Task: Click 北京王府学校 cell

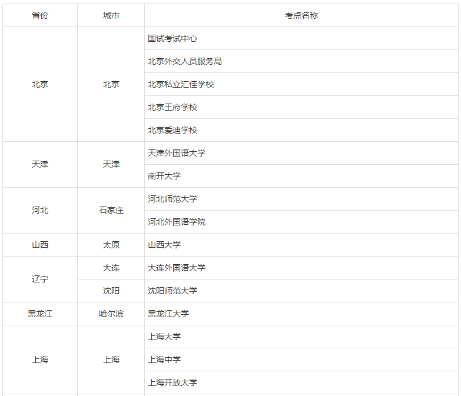Action: tap(301, 107)
